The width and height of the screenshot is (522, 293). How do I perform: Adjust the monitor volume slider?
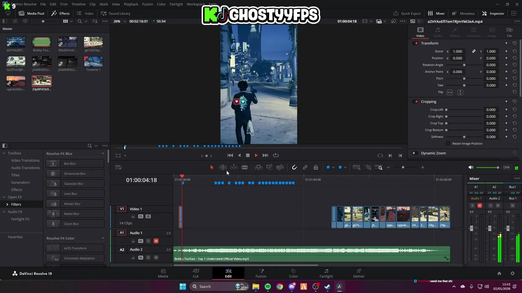click(487, 167)
